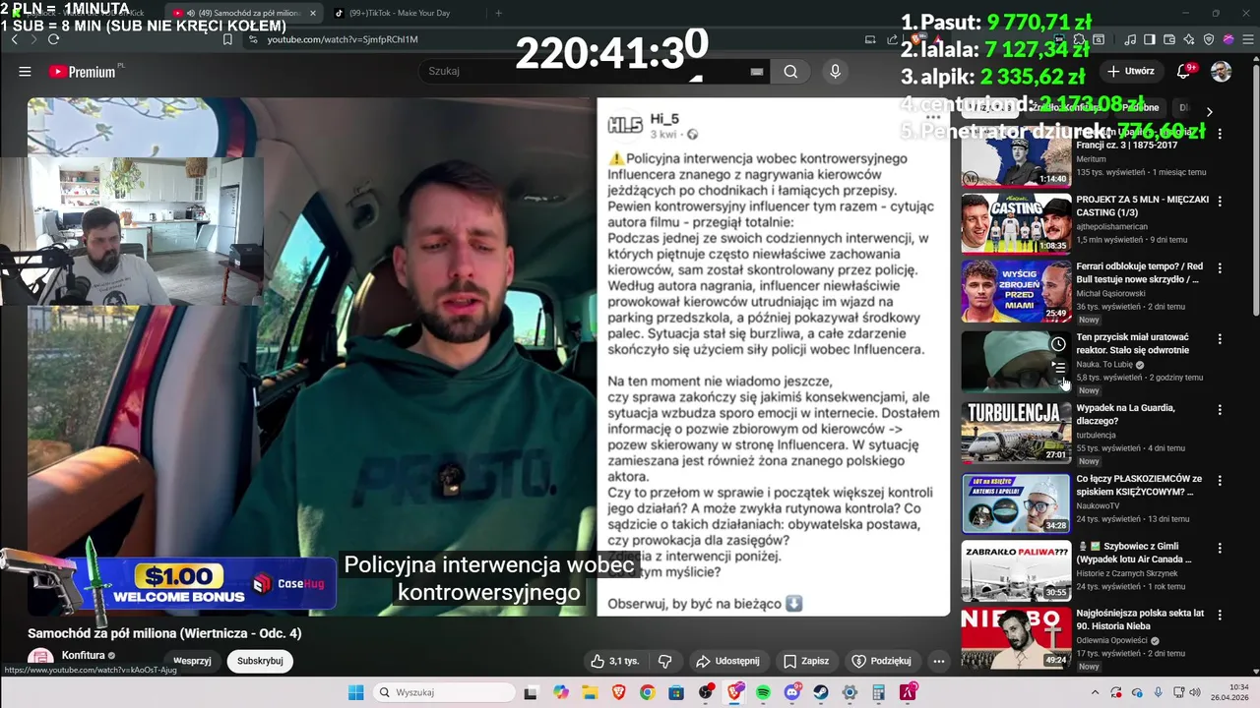Show hidden system tray icons chevron

coord(1093,692)
